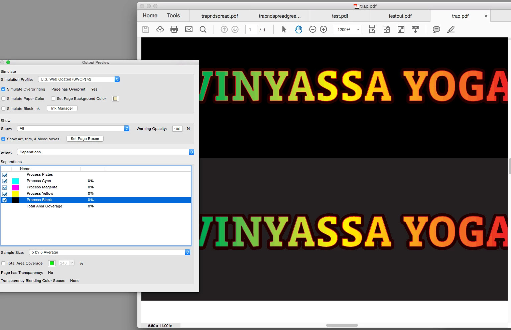Send file by email envelope icon
The height and width of the screenshot is (330, 511).
189,29
